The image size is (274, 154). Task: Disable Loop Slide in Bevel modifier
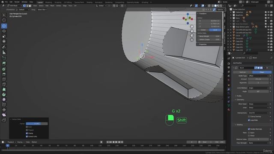click(x=249, y=120)
